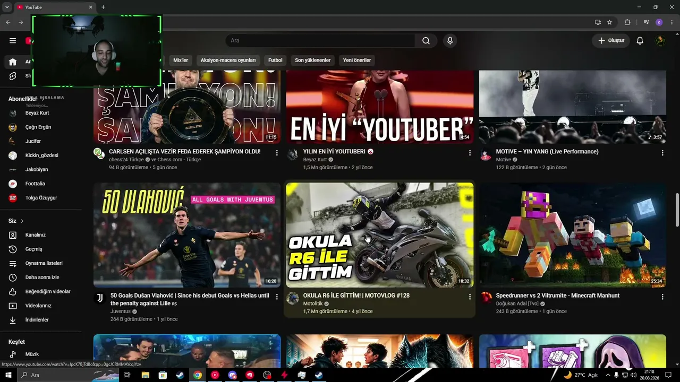Open Kickin_gözdesi subscription channel
The image size is (680, 382).
click(x=41, y=155)
